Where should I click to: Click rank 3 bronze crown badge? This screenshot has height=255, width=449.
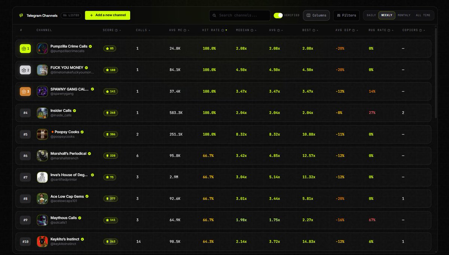25,91
